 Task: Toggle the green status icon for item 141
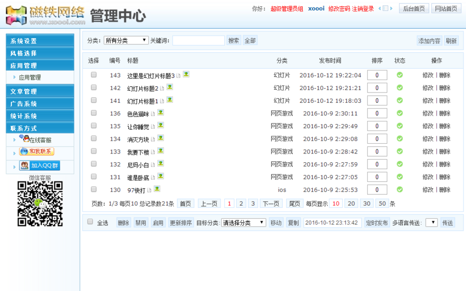[x=400, y=100]
